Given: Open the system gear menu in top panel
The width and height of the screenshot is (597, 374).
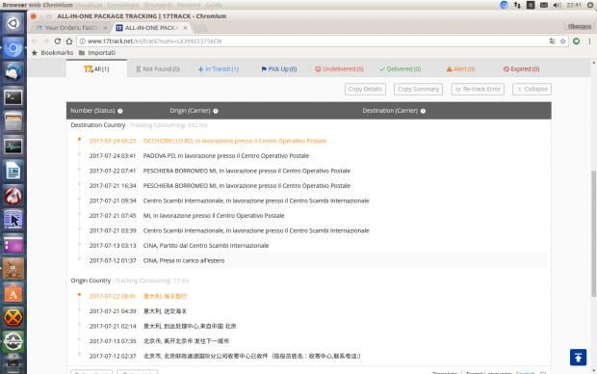Looking at the screenshot, I should click(x=590, y=5).
